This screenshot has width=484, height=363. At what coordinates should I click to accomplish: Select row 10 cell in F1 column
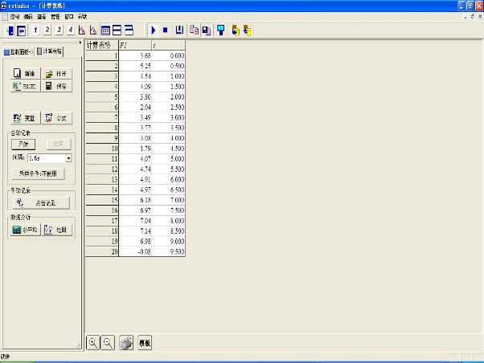134,148
